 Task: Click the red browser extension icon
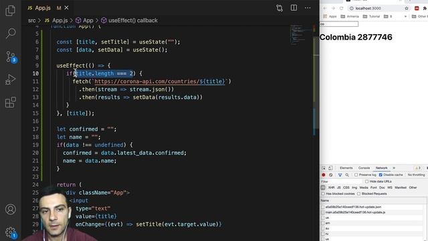pyautogui.click(x=417, y=9)
